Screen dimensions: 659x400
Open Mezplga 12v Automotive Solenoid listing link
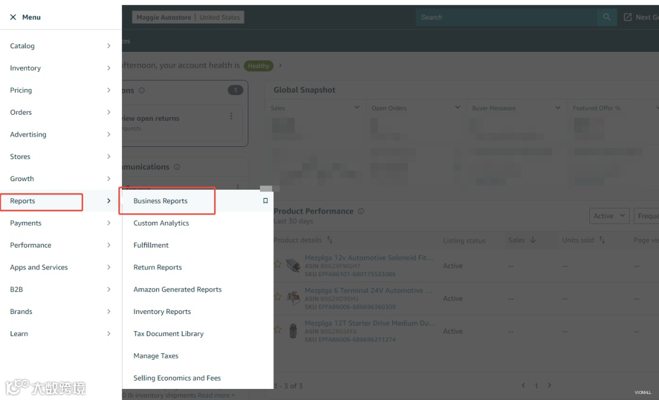369,257
